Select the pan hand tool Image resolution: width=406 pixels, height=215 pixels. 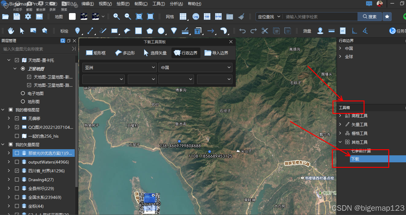pos(11,31)
